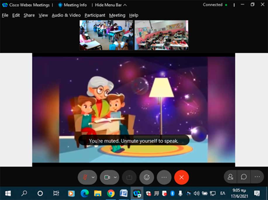Click the shared storytelling cartoon content
Image resolution: width=268 pixels, height=200 pixels.
(x=134, y=110)
